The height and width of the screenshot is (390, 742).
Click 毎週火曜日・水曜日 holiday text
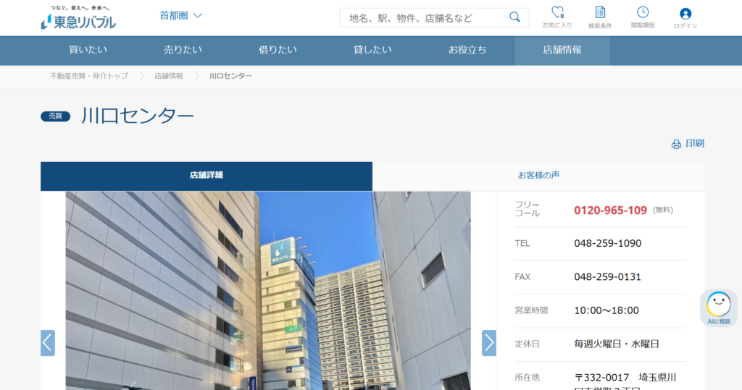tap(617, 344)
